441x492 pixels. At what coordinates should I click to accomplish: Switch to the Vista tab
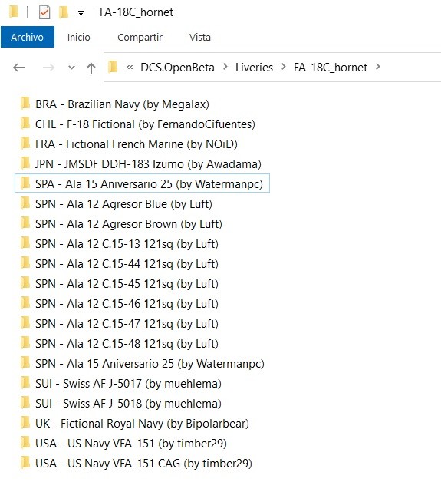(x=200, y=38)
